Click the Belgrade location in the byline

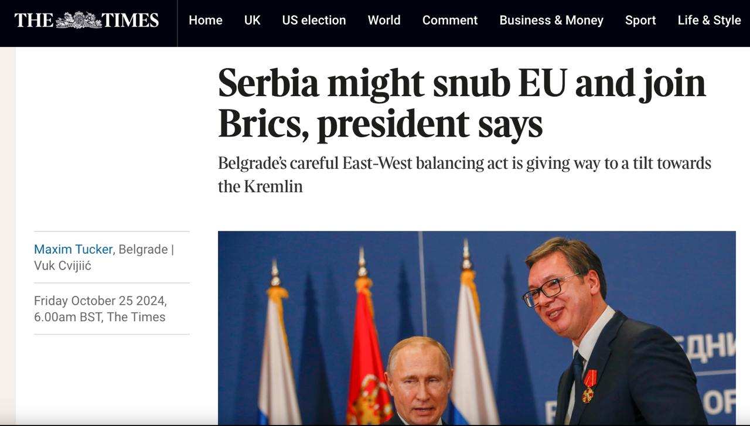[x=143, y=249]
